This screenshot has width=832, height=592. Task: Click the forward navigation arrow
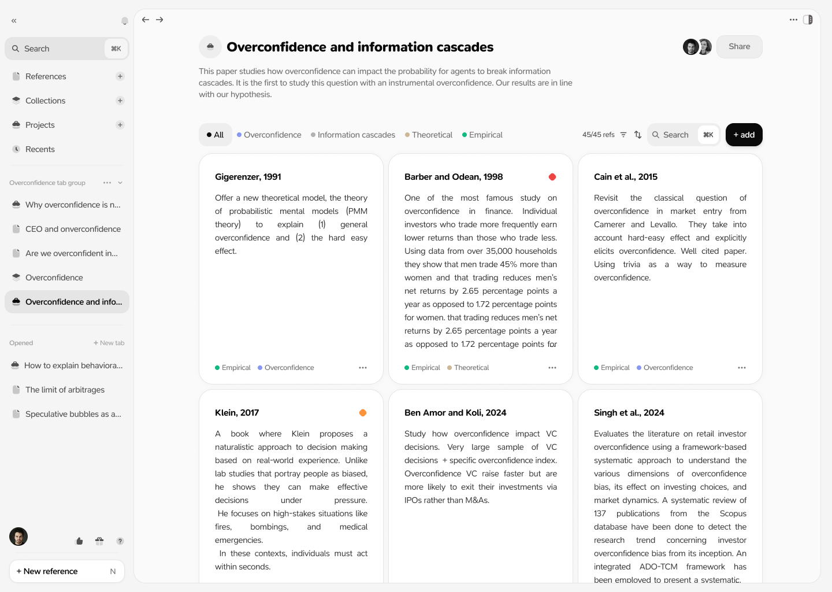coord(159,20)
